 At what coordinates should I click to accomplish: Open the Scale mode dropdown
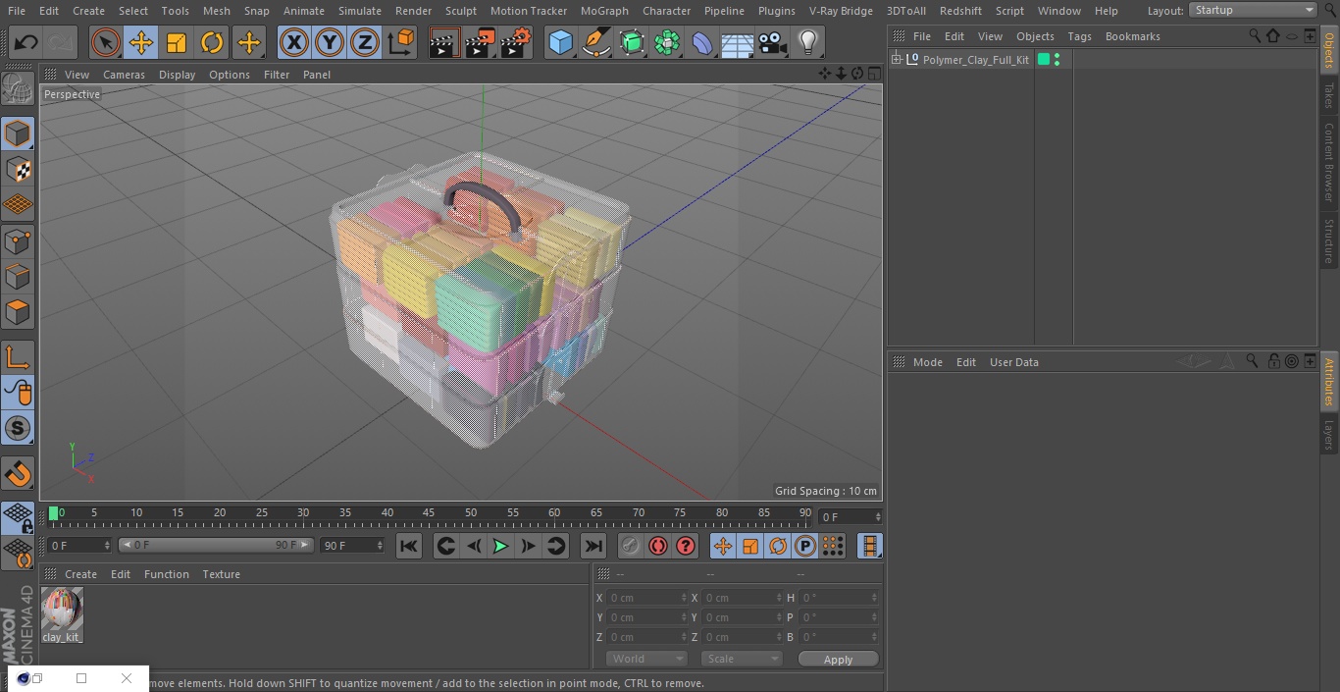pos(742,659)
